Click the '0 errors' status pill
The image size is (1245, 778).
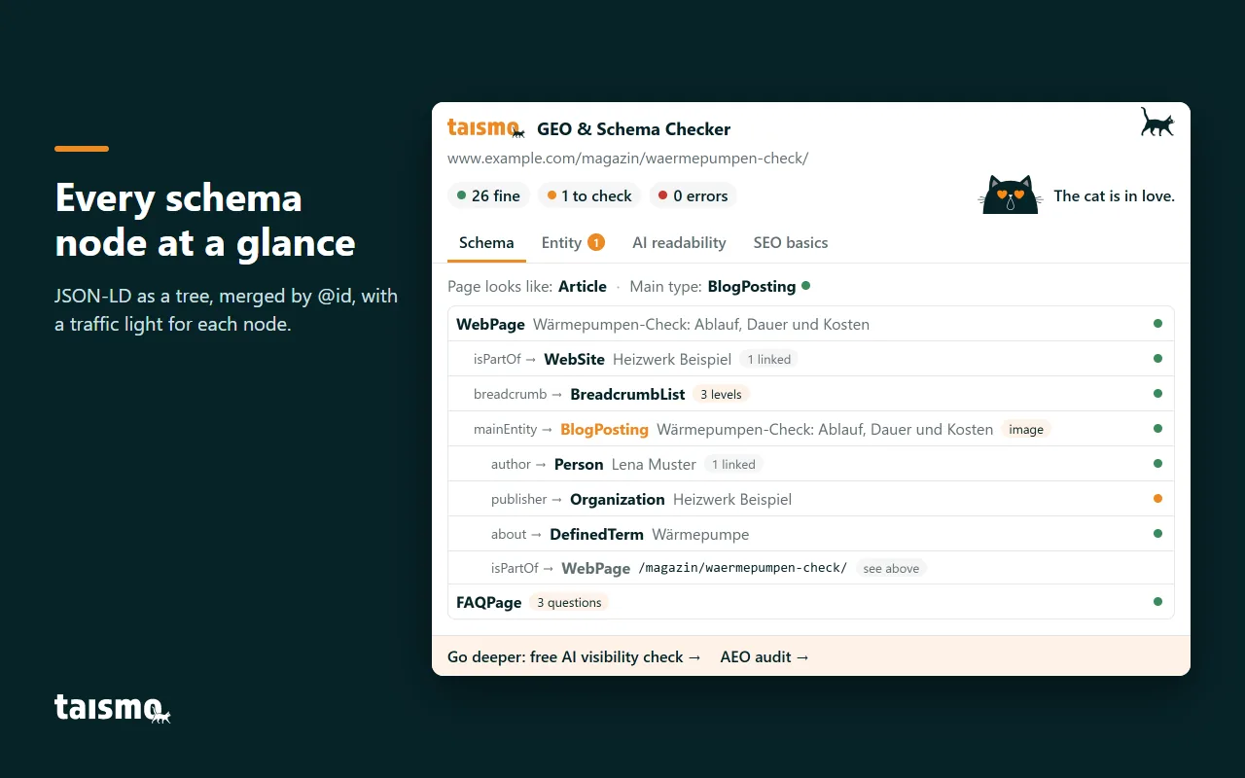coord(694,195)
